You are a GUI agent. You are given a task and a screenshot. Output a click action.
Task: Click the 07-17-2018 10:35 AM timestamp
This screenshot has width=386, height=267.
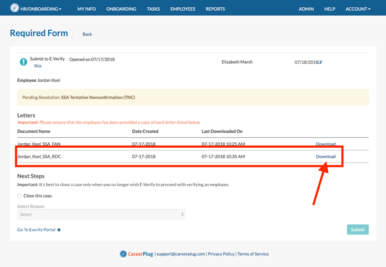223,157
